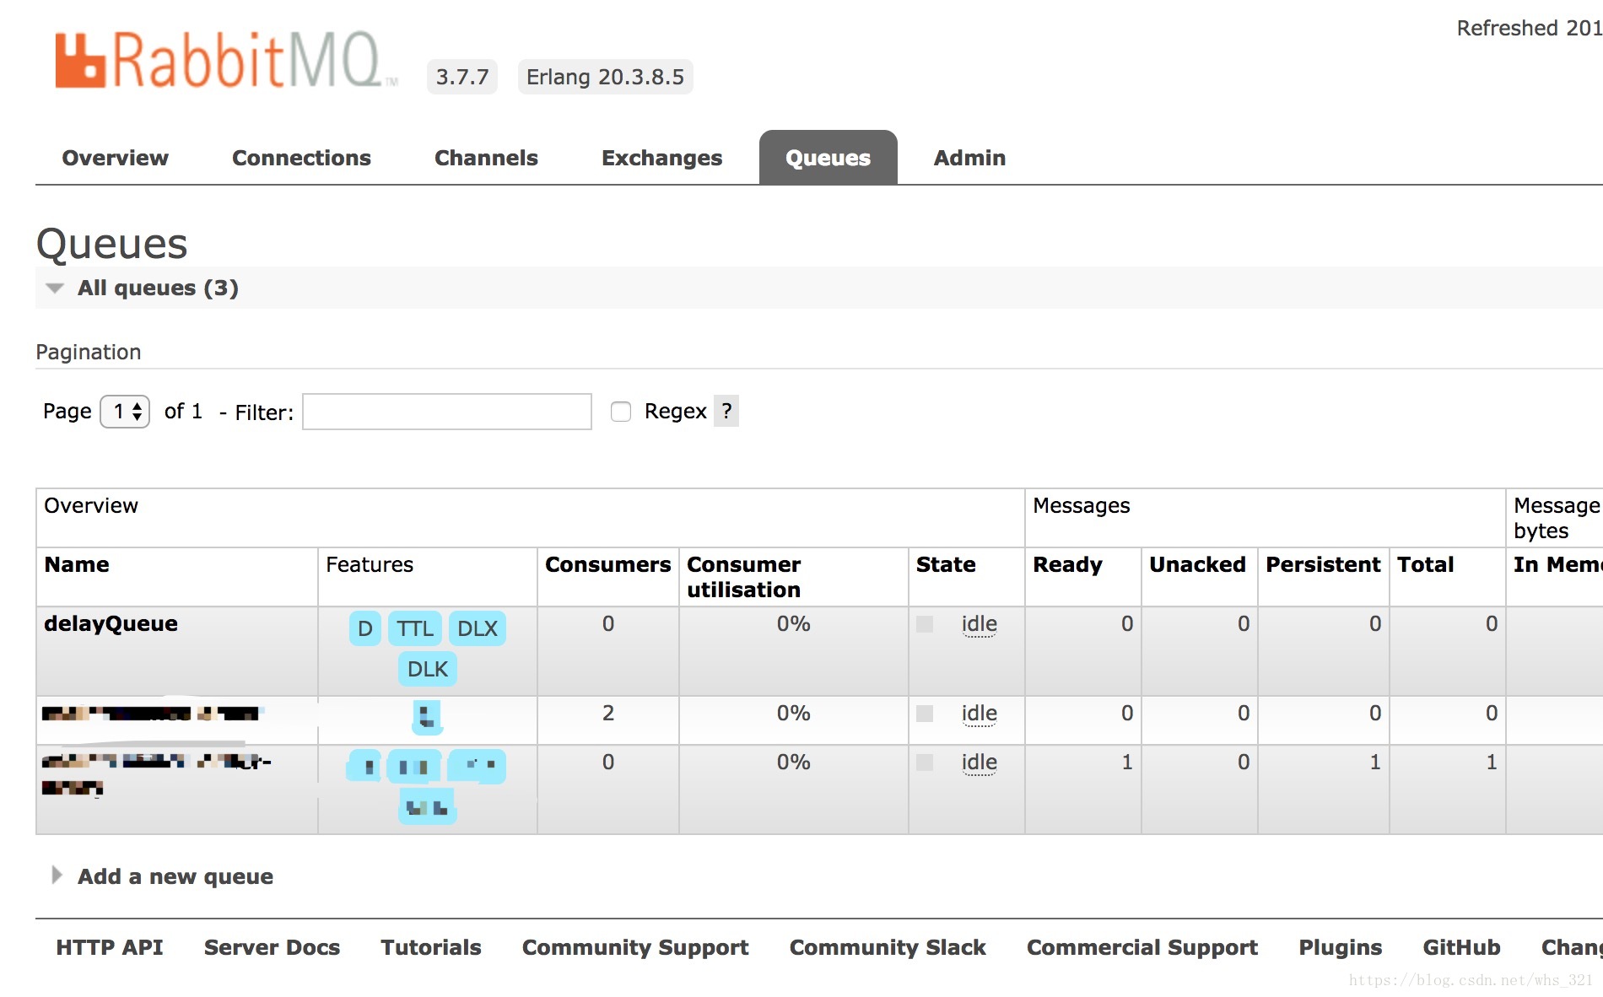Sort by the Persistent column header

tap(1324, 564)
